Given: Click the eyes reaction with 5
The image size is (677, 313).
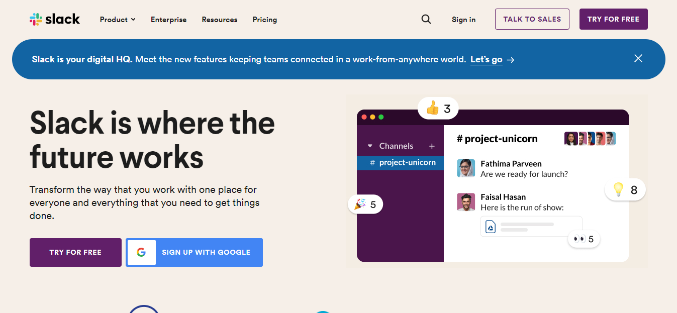Looking at the screenshot, I should point(584,239).
